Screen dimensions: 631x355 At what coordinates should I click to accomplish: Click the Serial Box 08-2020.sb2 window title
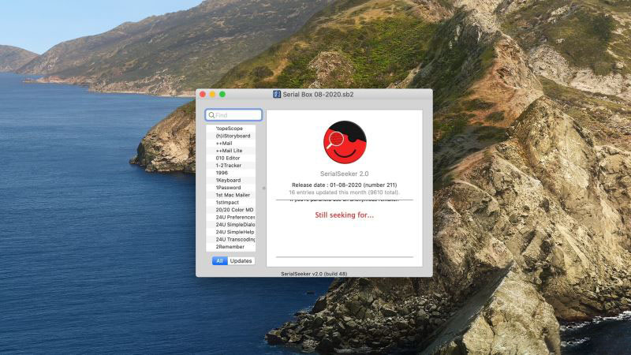(318, 94)
